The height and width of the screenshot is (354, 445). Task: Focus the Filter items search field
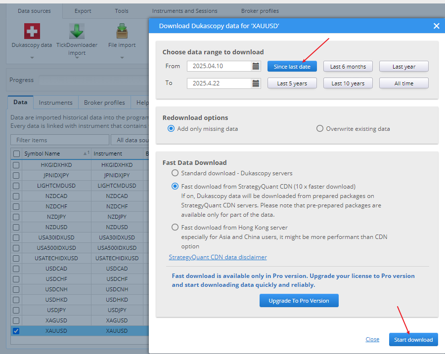tap(60, 140)
